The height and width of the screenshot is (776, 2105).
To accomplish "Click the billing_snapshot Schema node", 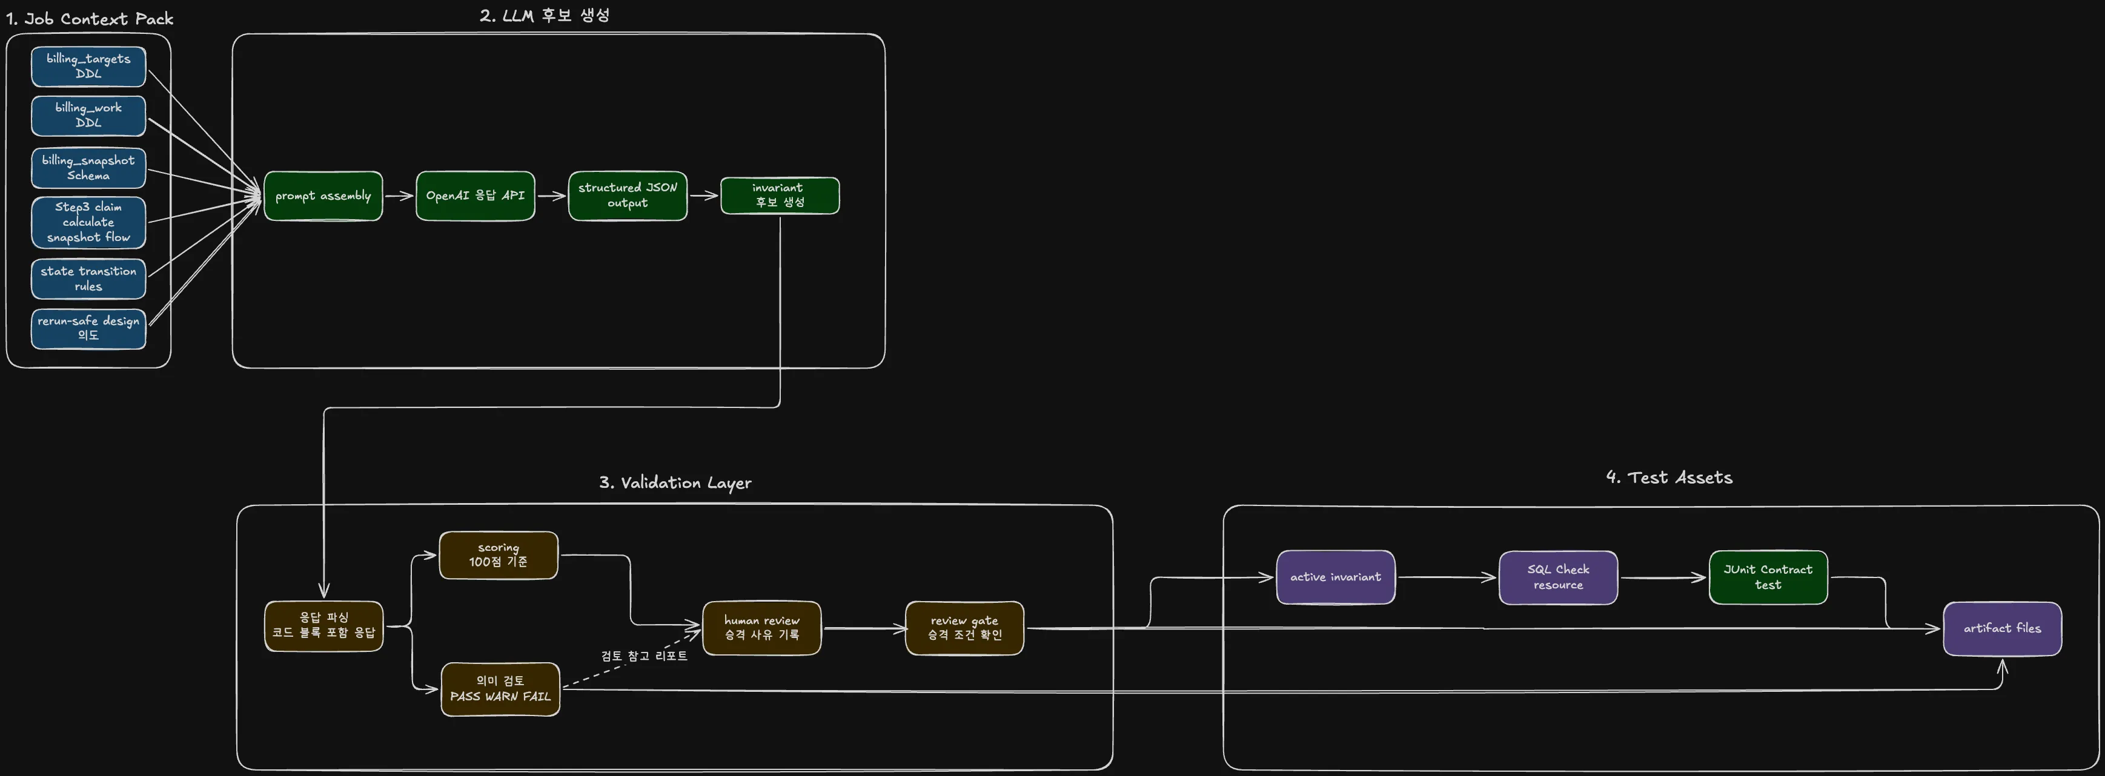I will point(88,168).
